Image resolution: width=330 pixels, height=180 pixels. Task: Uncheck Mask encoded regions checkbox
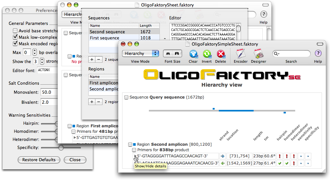[15, 44]
